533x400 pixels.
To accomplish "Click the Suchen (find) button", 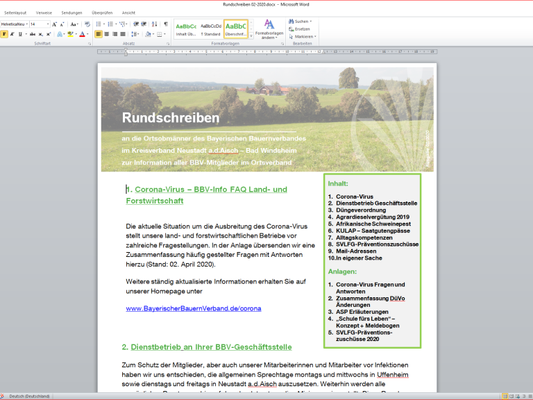I will 300,22.
